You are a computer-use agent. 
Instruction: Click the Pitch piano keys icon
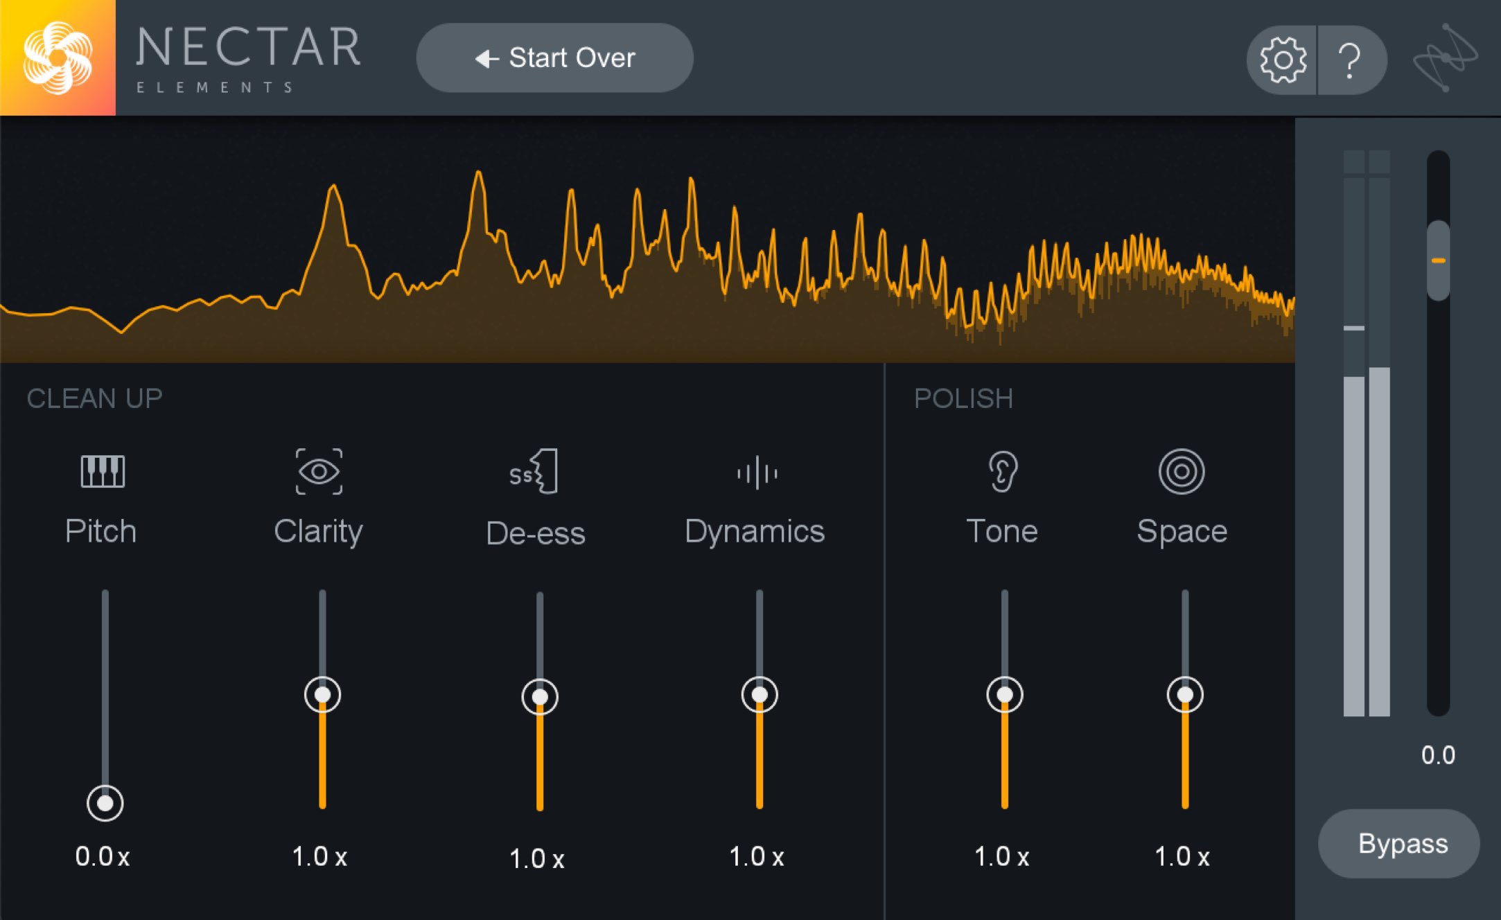pos(103,472)
